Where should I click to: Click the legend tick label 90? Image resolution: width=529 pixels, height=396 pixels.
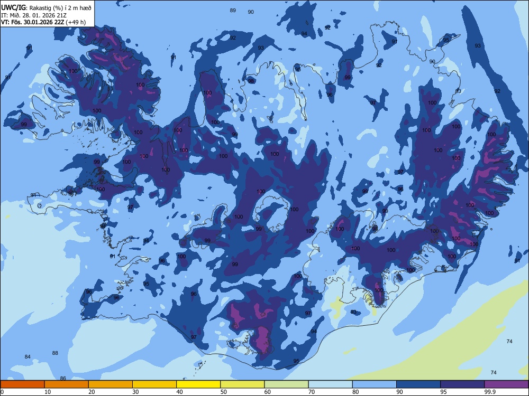pyautogui.click(x=400, y=392)
